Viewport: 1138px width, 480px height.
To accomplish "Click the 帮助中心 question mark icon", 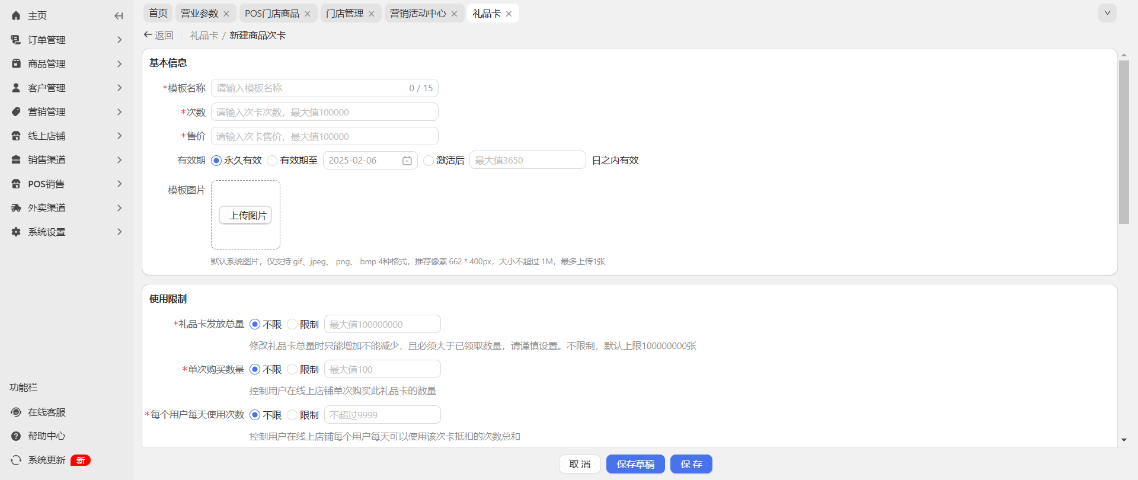I will 16,436.
